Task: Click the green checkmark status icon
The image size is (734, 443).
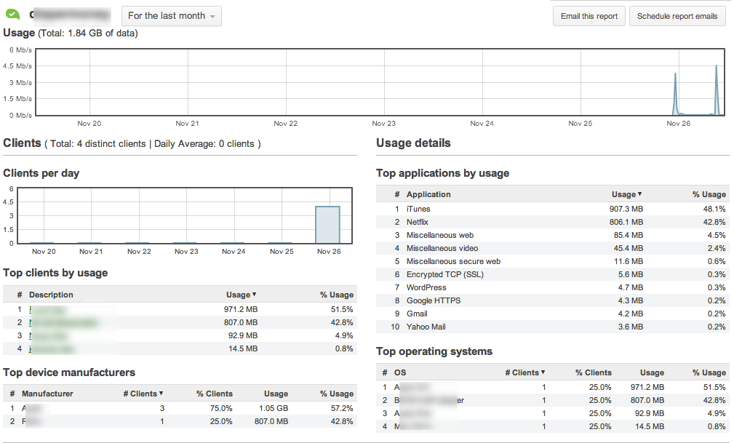Action: pos(12,15)
